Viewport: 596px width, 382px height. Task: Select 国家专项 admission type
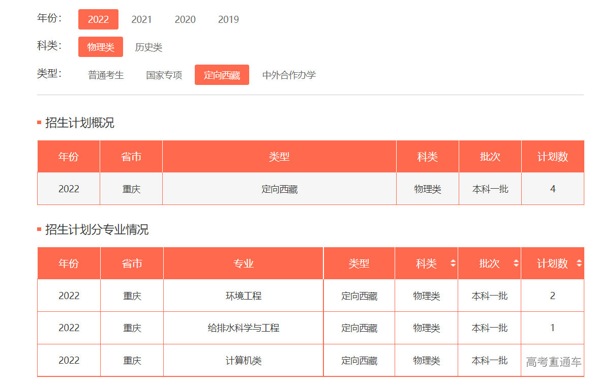(x=164, y=75)
